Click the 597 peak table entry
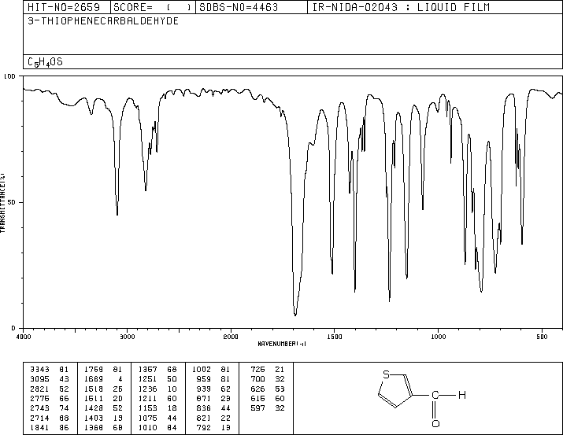The width and height of the screenshot is (563, 435). click(257, 408)
